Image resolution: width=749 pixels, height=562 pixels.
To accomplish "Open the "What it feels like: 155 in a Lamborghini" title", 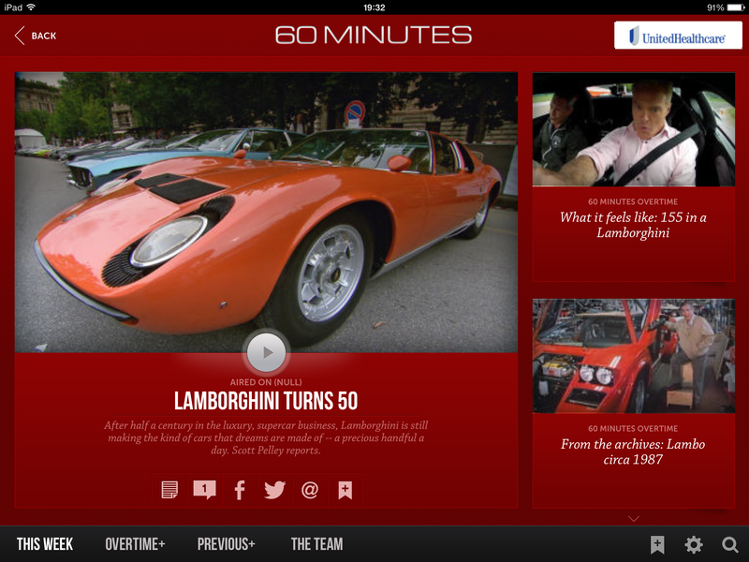I will 634,225.
